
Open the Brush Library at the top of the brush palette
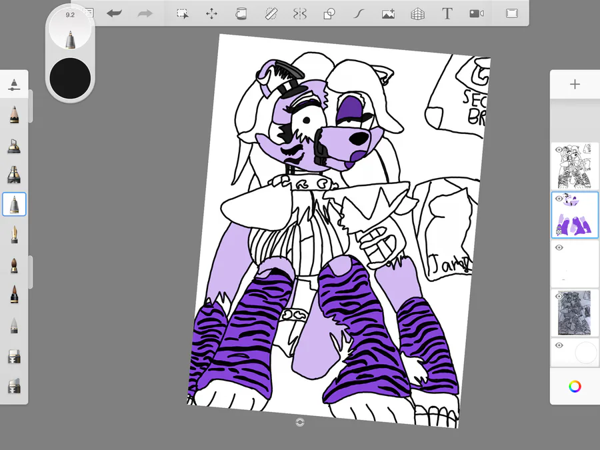click(x=14, y=85)
